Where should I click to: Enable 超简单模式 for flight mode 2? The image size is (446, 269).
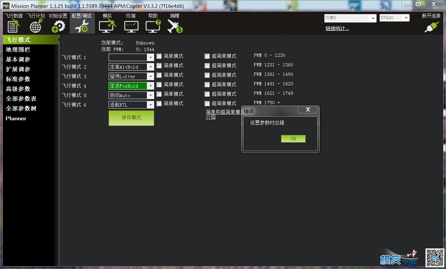(207, 66)
